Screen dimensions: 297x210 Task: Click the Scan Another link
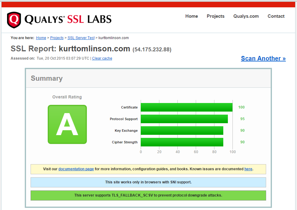tap(263, 58)
